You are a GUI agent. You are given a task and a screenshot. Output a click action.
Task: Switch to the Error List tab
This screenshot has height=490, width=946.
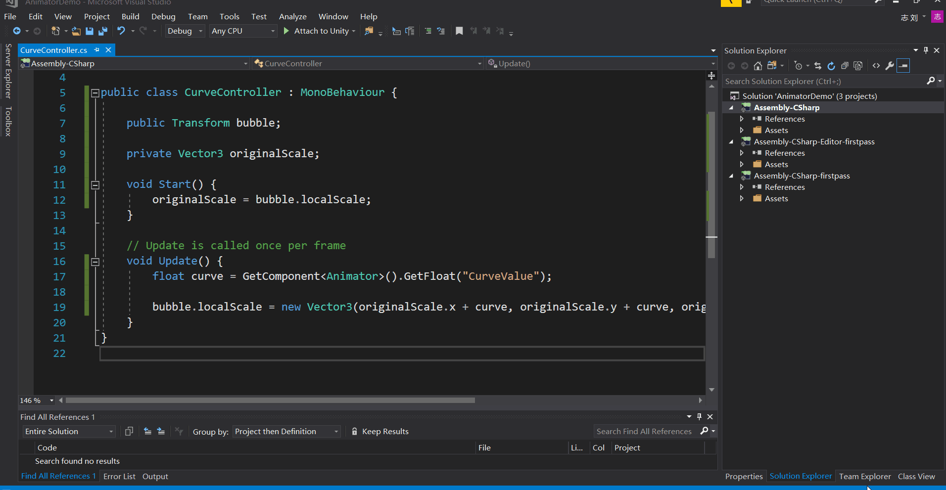click(x=119, y=476)
